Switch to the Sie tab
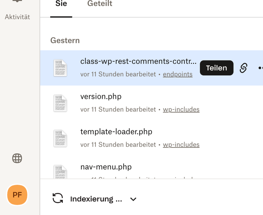The width and height of the screenshot is (263, 215). point(61,4)
